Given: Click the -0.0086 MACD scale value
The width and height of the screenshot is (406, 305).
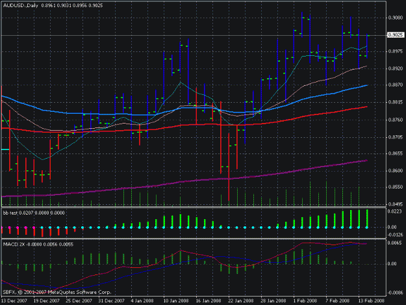Looking at the screenshot, I should [x=395, y=293].
